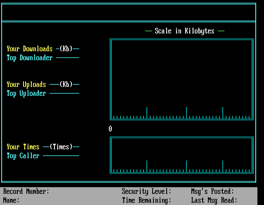Click the 'Record Number:' status field

point(26,191)
